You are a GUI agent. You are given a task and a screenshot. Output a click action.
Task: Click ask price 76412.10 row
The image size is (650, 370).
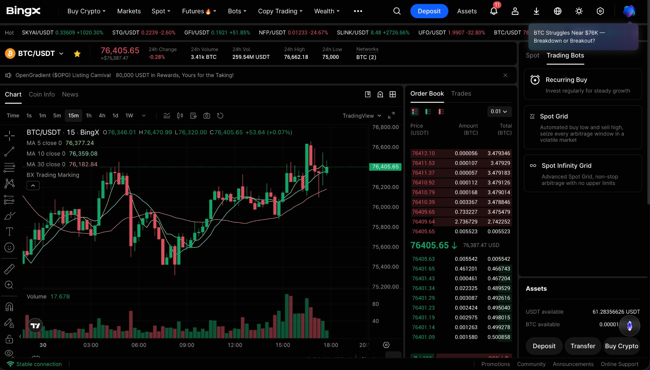461,153
